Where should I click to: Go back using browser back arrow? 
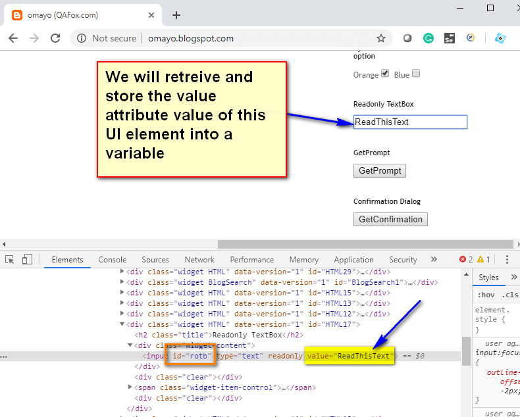(x=13, y=38)
